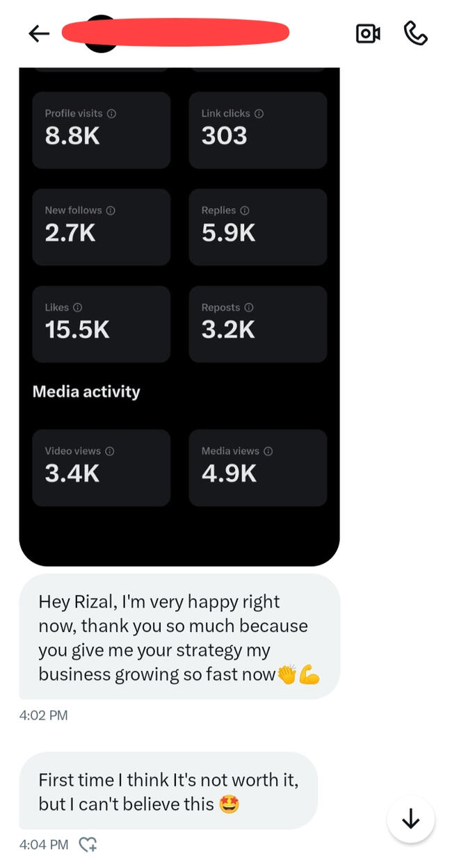Screen dimensions: 459x860
Task: Tap info icon beside Profile visits
Action: point(111,113)
